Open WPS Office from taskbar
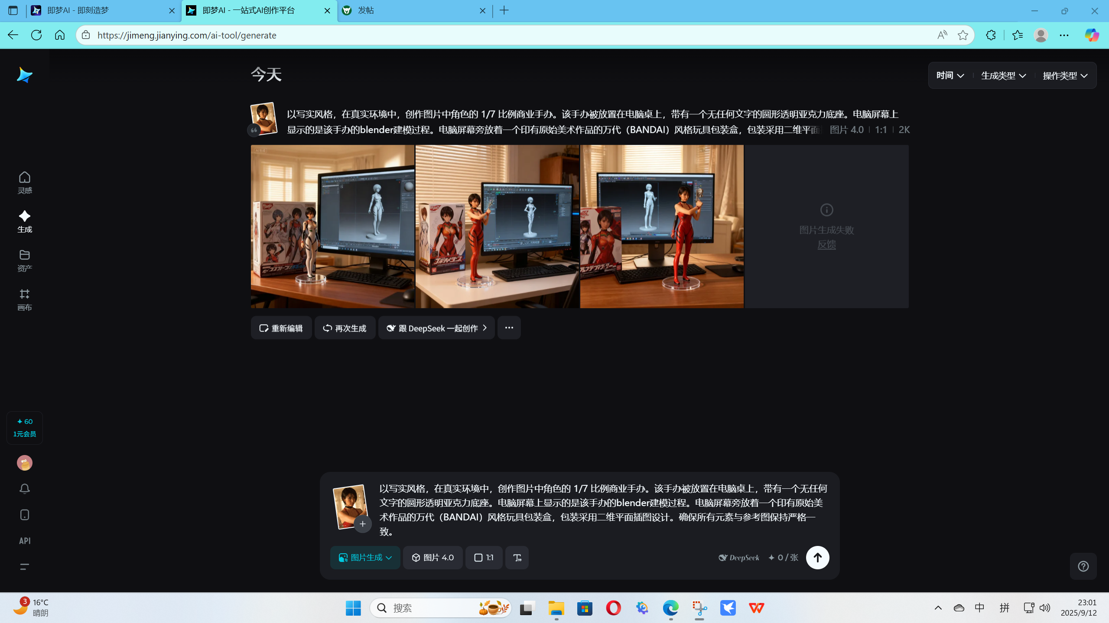This screenshot has width=1109, height=623. pyautogui.click(x=757, y=608)
